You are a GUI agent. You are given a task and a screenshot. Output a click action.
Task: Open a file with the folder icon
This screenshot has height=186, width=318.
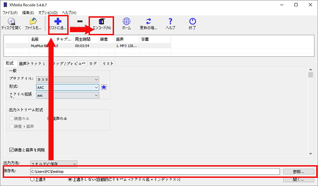click(x=32, y=24)
